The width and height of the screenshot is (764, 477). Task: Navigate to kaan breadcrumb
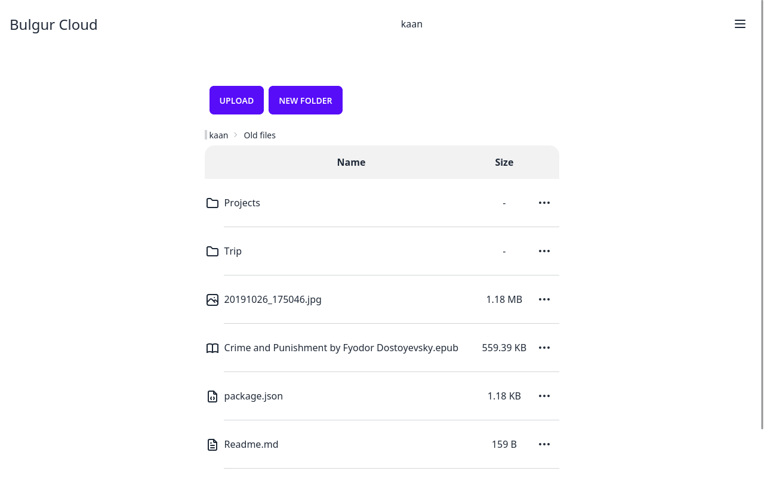(218, 135)
